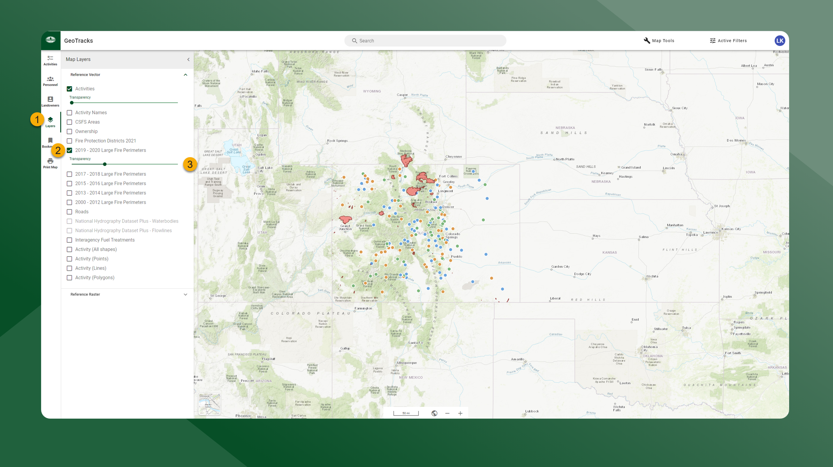Click the Denver label on the map
Viewport: 833px width, 467px height.
tap(448, 207)
